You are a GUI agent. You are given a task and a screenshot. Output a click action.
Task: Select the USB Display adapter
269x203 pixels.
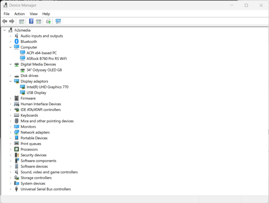click(x=36, y=93)
